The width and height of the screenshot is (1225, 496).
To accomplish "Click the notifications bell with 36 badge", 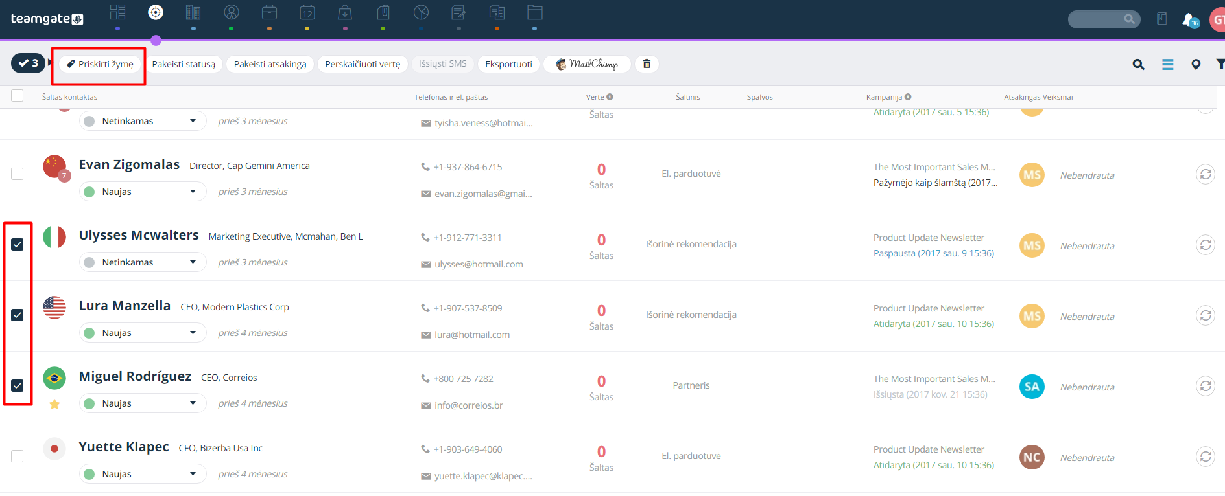I will click(x=1189, y=20).
